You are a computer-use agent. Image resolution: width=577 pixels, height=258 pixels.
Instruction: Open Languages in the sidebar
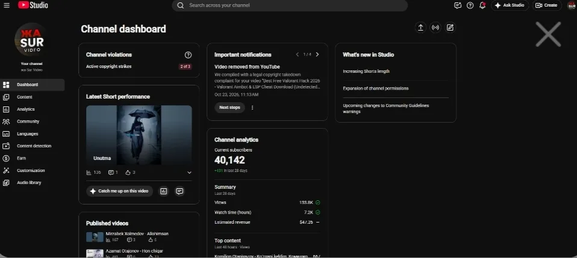tap(33, 134)
